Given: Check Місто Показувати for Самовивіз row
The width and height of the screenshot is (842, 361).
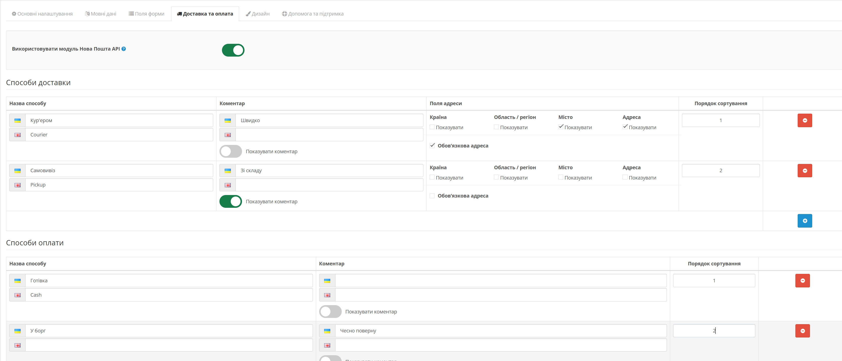Looking at the screenshot, I should [x=561, y=177].
